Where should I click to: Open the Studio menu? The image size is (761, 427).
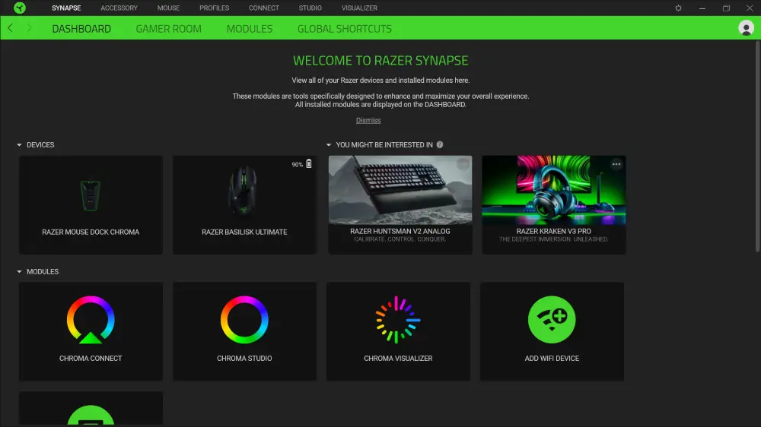310,8
